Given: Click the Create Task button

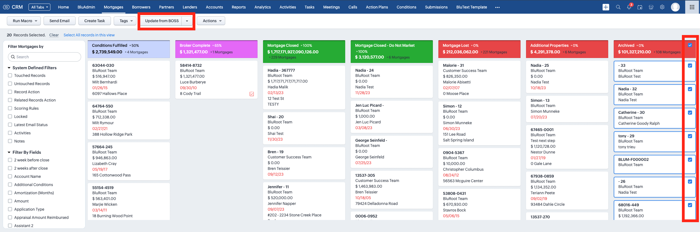Looking at the screenshot, I should tap(95, 21).
